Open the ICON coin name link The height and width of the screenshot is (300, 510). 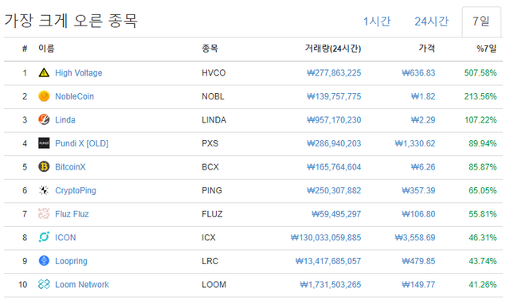pyautogui.click(x=65, y=238)
